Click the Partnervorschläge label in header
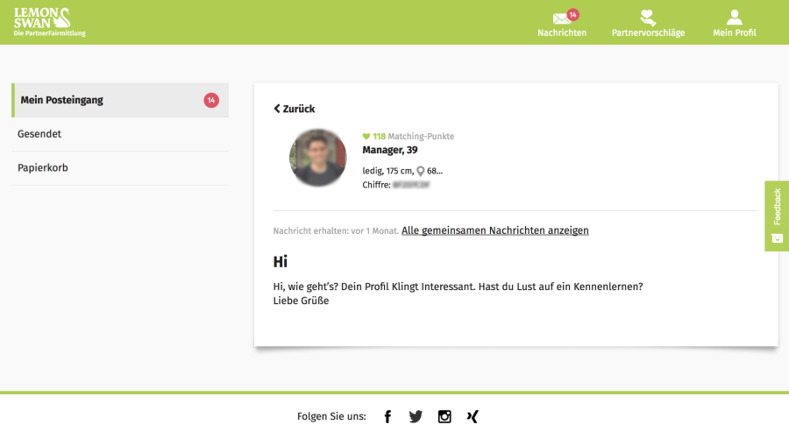 click(x=648, y=32)
